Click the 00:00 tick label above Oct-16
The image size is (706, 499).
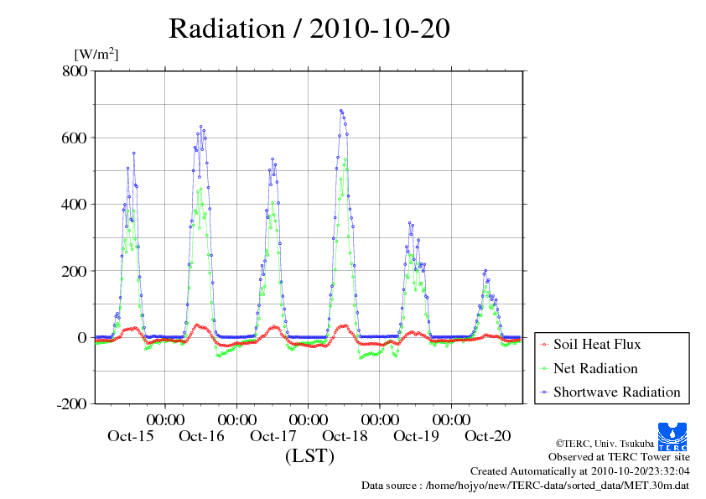pos(165,419)
